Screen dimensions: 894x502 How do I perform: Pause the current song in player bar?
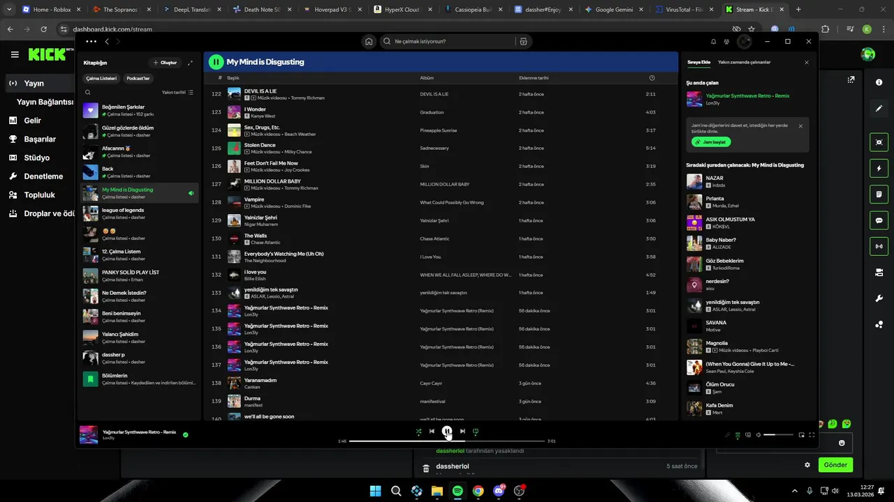point(447,431)
